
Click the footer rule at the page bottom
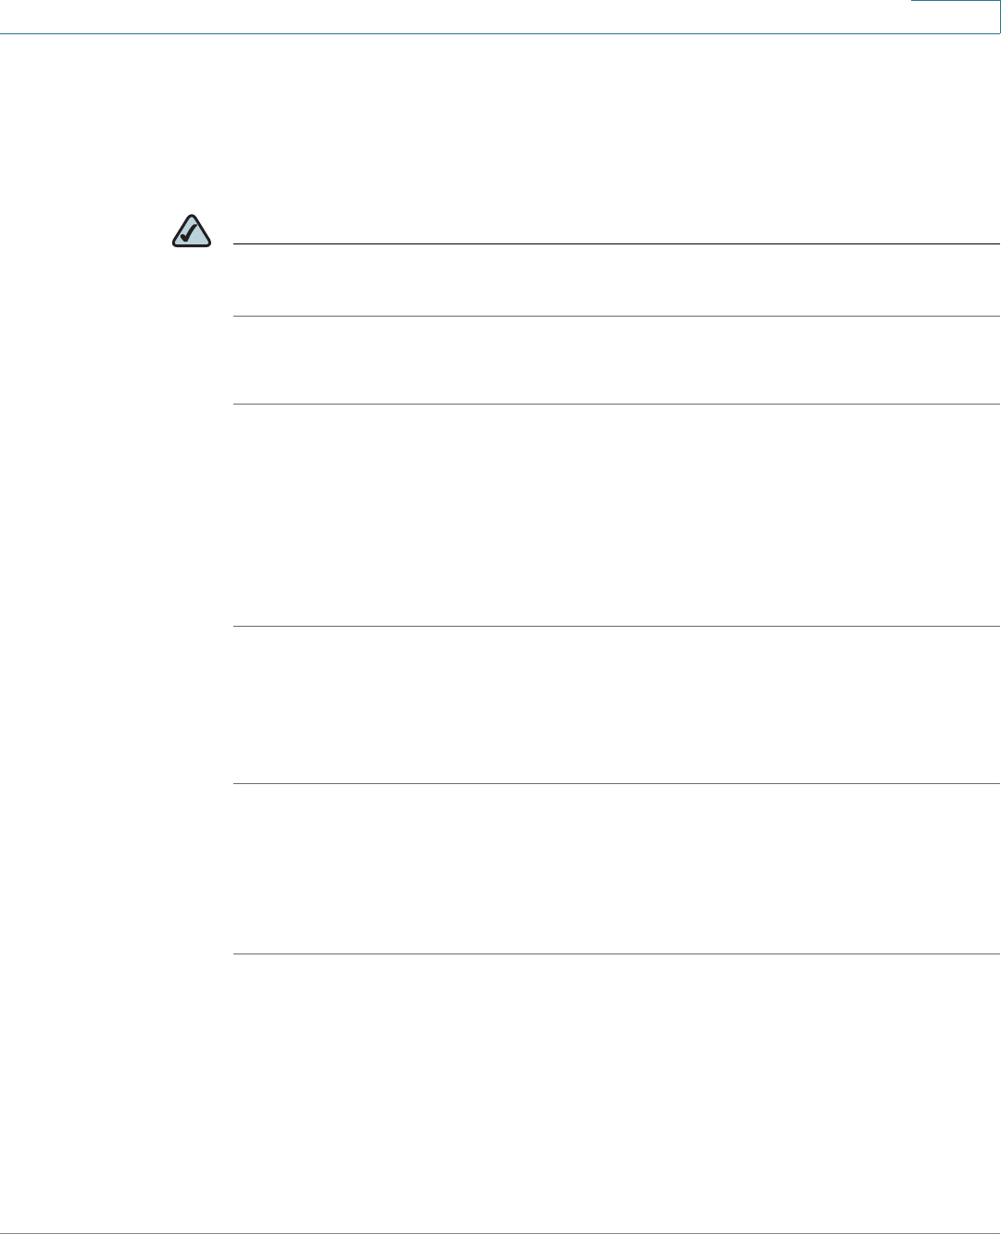click(500, 1233)
